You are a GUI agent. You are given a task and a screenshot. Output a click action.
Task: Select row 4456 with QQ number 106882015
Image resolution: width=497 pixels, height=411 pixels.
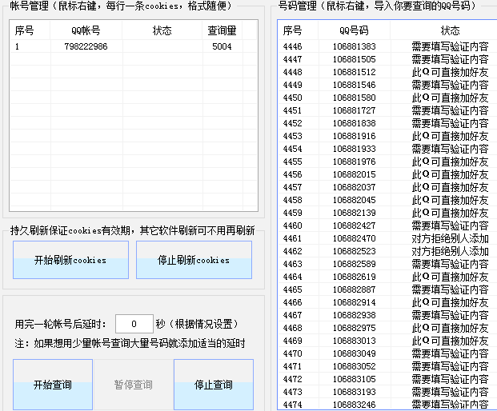[x=354, y=174]
